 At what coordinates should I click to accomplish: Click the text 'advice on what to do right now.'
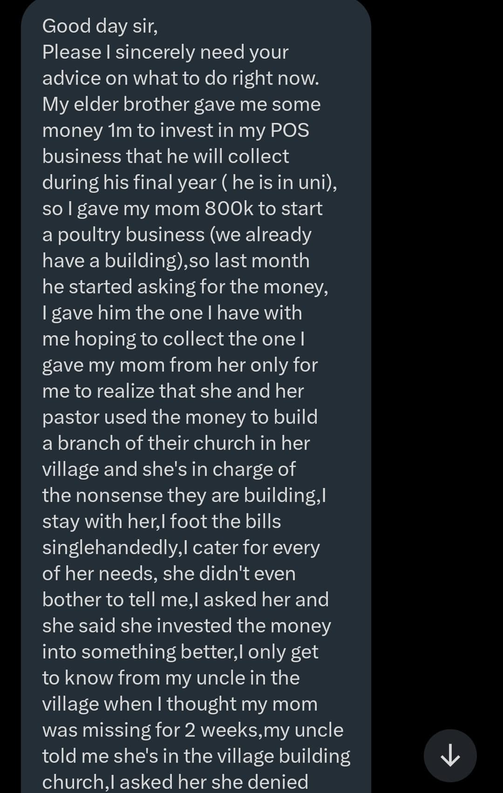(x=181, y=78)
